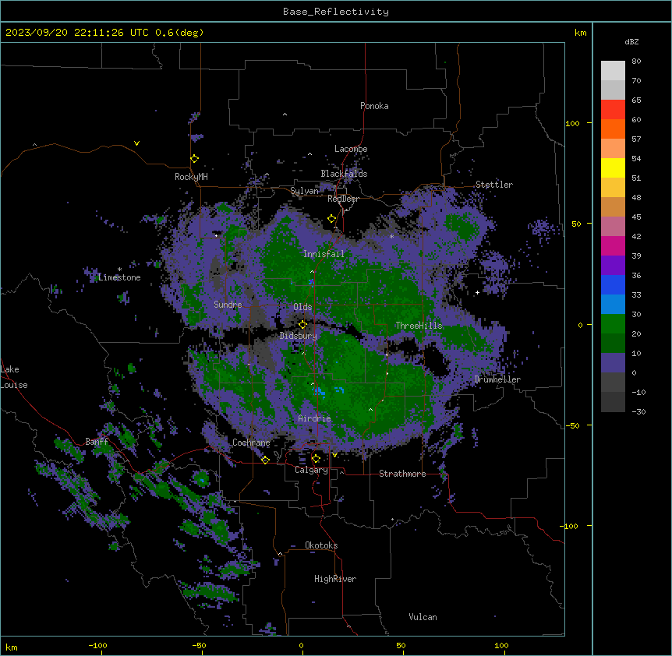Click the light gray 80 dBZ legend swatch
The image size is (672, 656).
[x=613, y=71]
